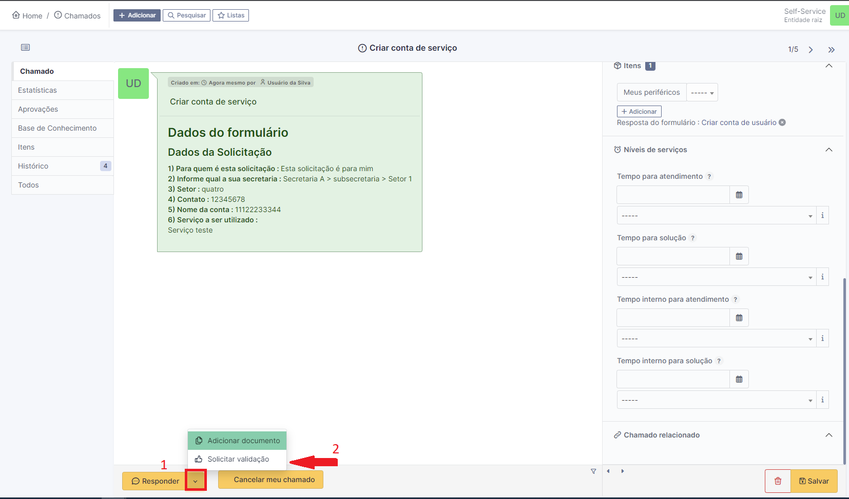Click the timeline filter icon above pagination arrows
This screenshot has width=849, height=499.
click(593, 471)
